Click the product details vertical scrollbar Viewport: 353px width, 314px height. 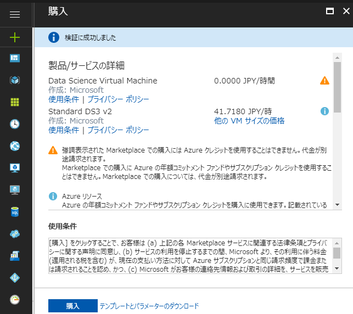pyautogui.click(x=337, y=88)
